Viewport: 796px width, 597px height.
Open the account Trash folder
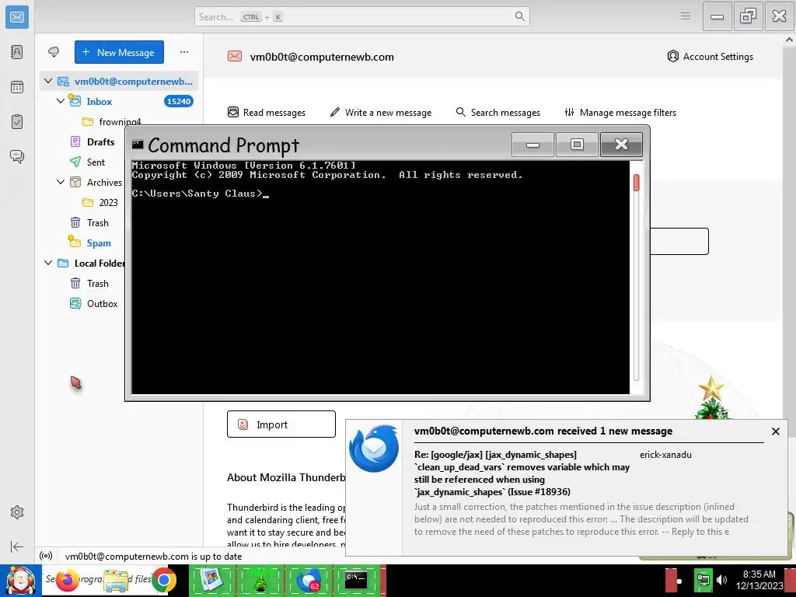[x=97, y=223]
